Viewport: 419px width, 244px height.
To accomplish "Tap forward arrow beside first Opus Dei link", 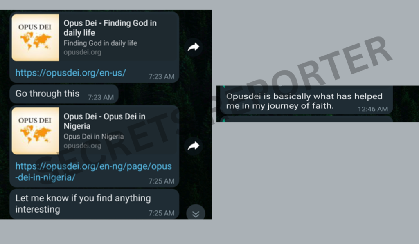I will 194,47.
